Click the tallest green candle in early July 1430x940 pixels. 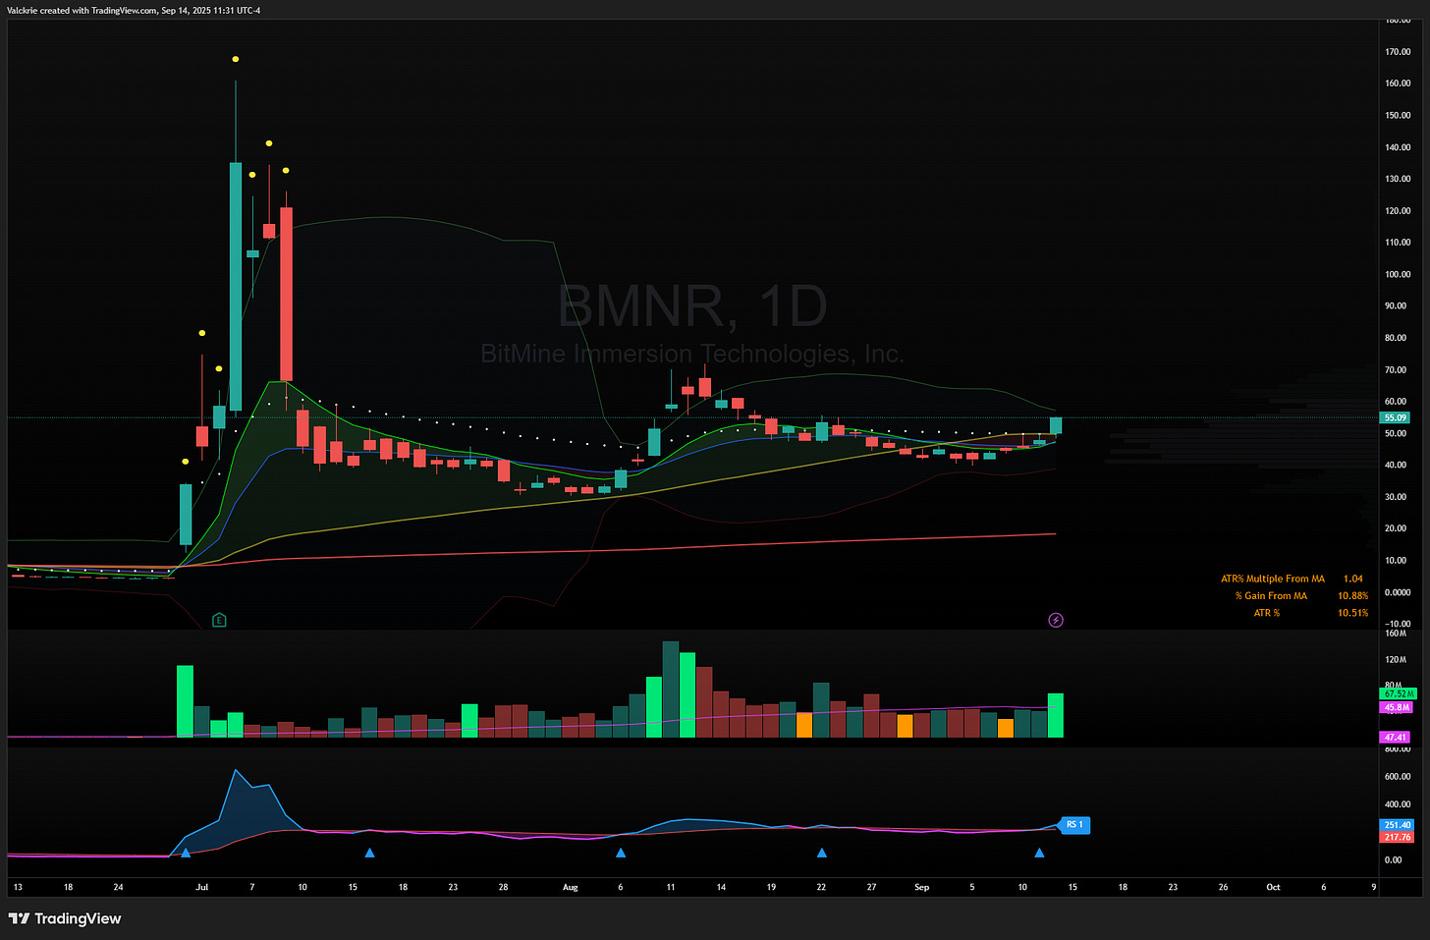pyautogui.click(x=236, y=285)
